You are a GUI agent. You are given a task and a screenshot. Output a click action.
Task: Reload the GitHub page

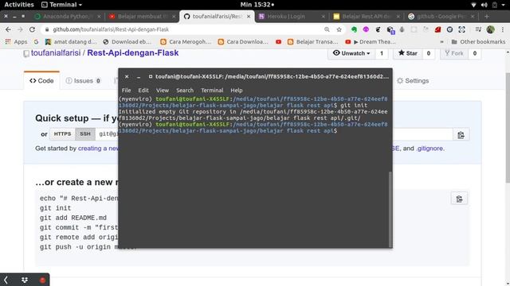tap(32, 29)
